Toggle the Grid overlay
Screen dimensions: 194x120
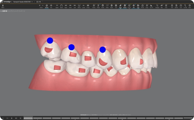coord(116,6)
